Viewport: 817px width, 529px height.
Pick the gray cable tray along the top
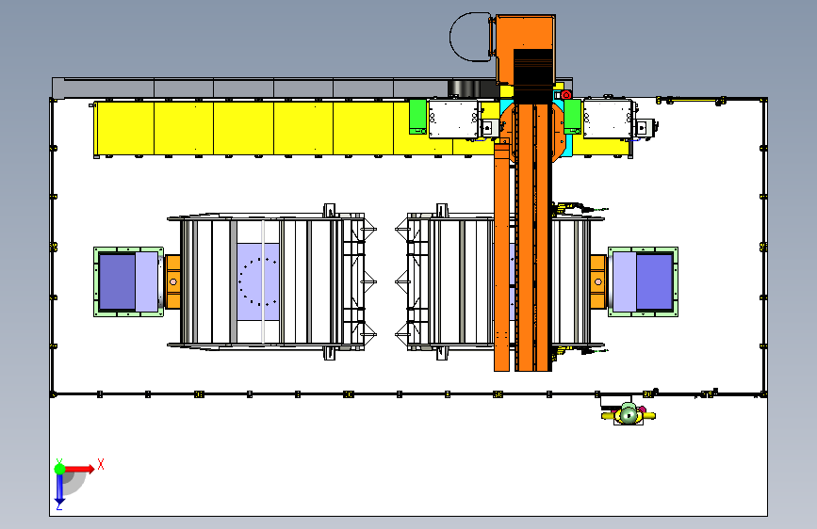(250, 87)
